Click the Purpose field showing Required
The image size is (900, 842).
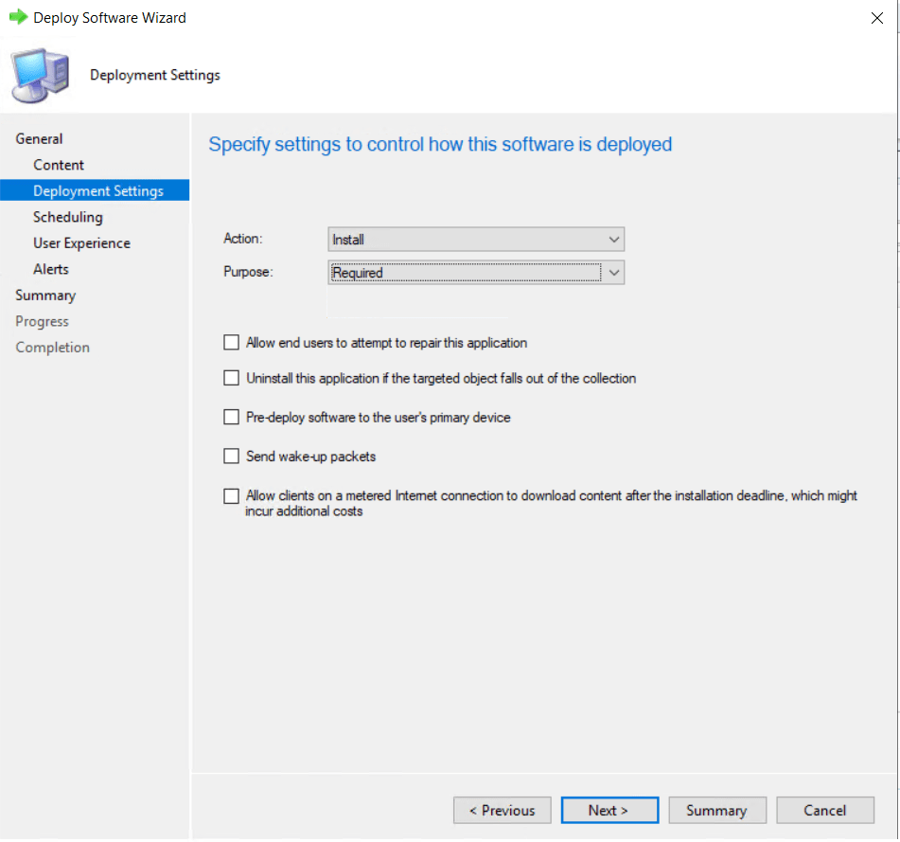click(465, 273)
